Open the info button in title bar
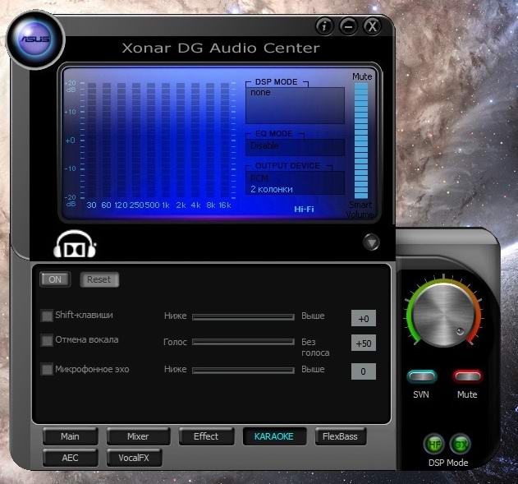 pyautogui.click(x=324, y=26)
